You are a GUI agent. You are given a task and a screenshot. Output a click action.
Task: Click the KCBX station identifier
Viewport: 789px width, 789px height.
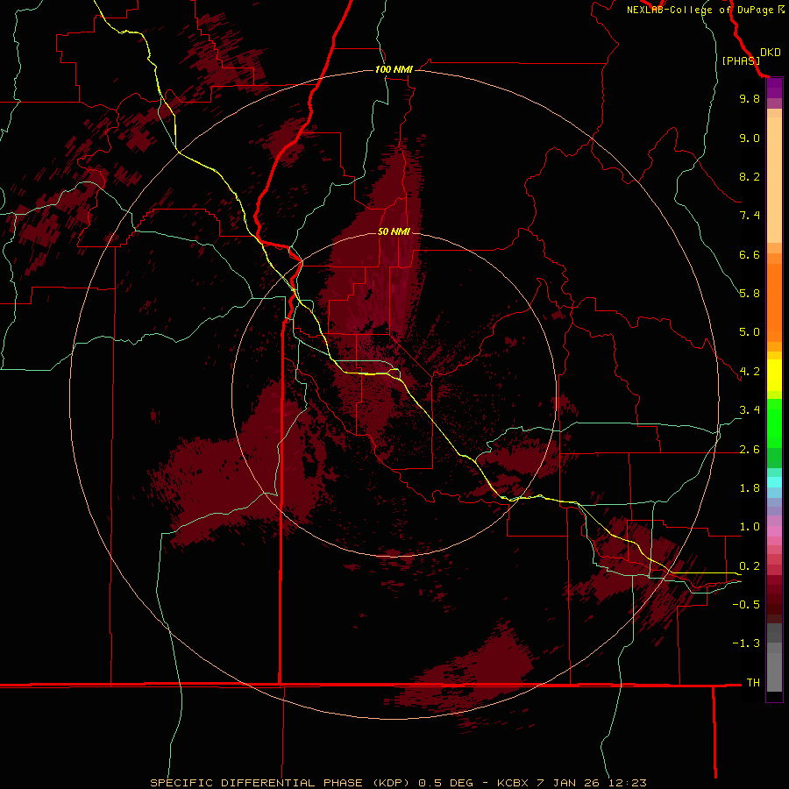(x=513, y=783)
